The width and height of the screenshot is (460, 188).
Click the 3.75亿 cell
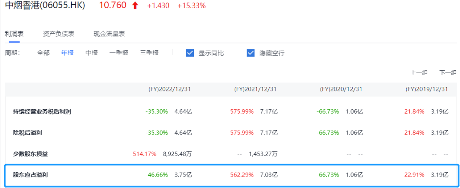[x=183, y=175]
